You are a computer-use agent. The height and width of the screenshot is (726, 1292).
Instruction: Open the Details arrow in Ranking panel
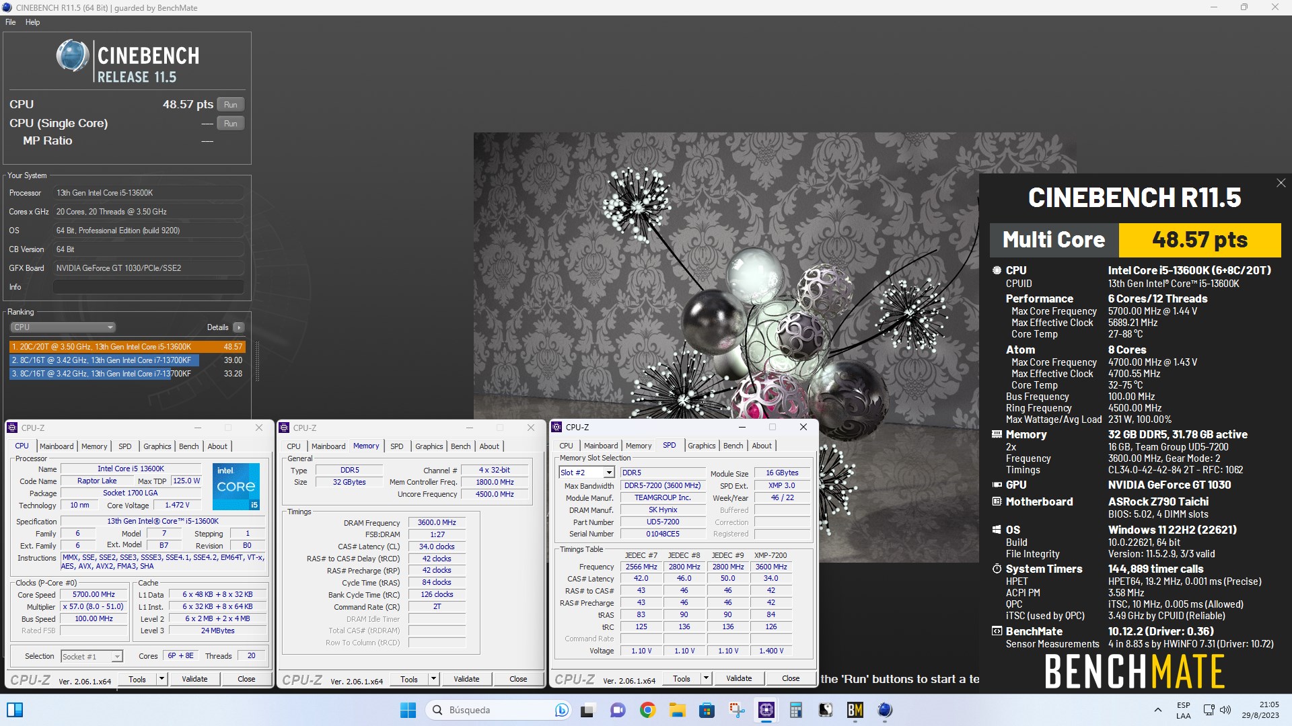239,327
